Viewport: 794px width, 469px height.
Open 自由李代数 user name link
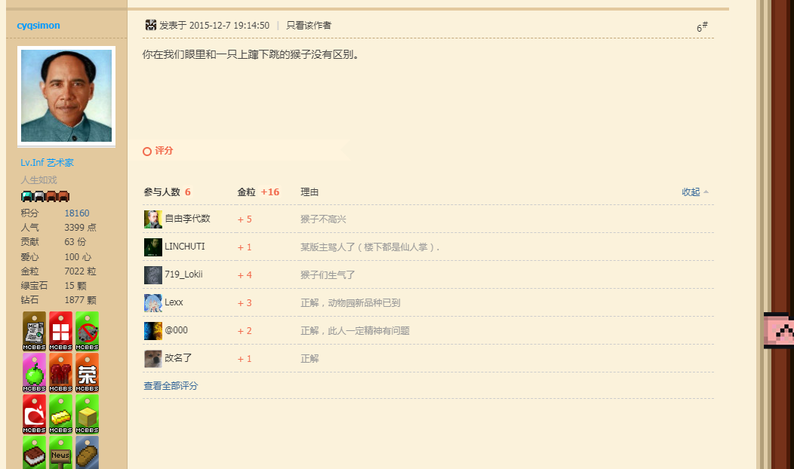pos(187,219)
